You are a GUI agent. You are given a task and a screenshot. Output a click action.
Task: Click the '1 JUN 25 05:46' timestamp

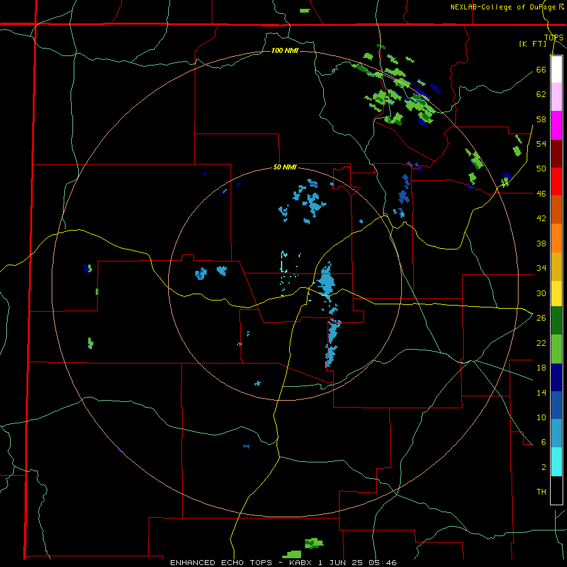358,563
